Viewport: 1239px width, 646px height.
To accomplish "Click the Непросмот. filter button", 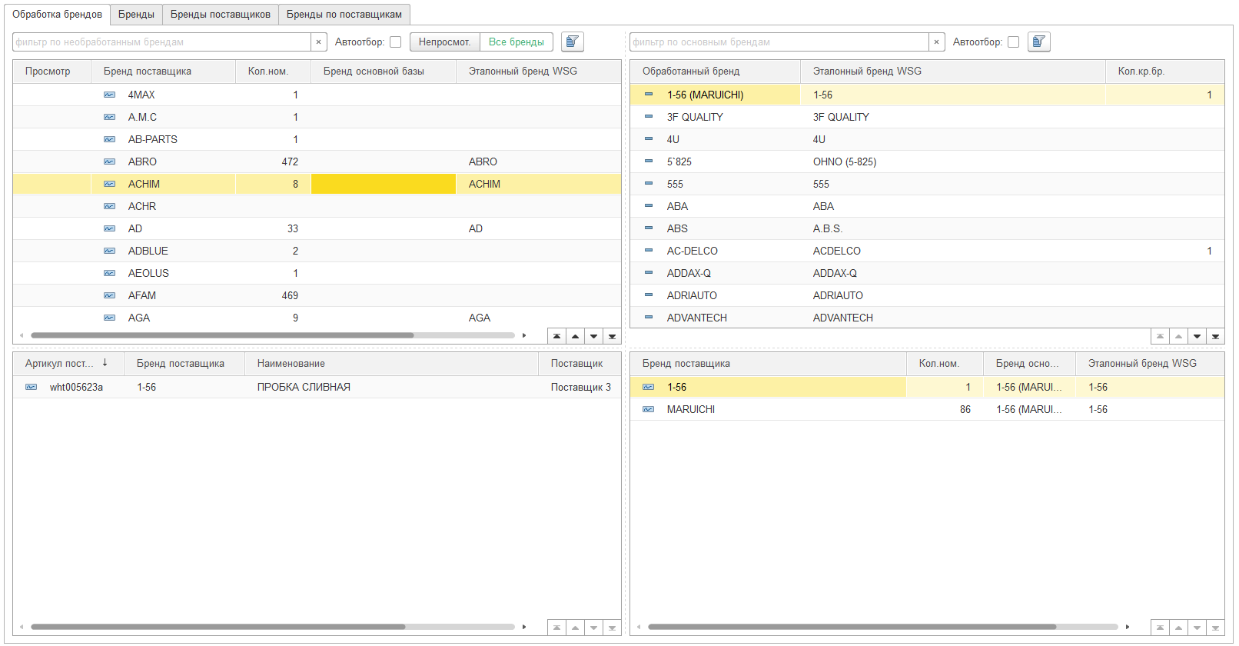I will click(444, 42).
